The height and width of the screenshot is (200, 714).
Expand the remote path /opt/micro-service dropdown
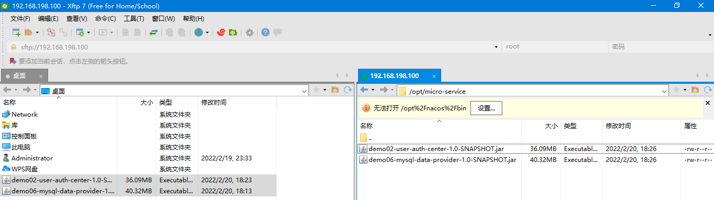[664, 91]
